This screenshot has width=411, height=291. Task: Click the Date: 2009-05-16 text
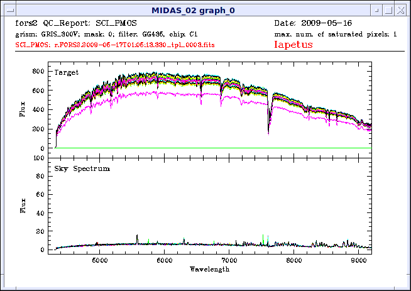pos(315,23)
